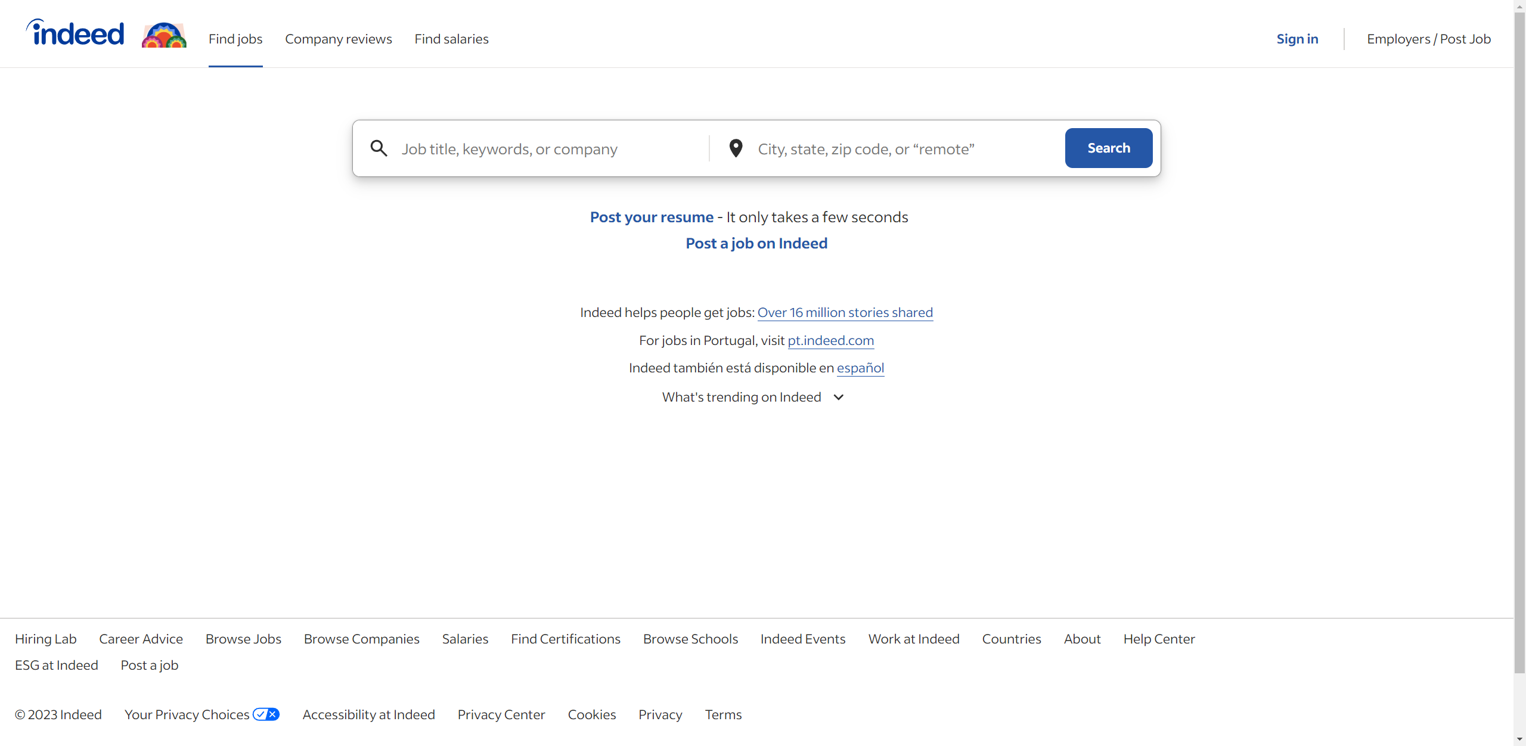This screenshot has width=1526, height=746.
Task: Click the Indeed logo
Action: [x=75, y=33]
